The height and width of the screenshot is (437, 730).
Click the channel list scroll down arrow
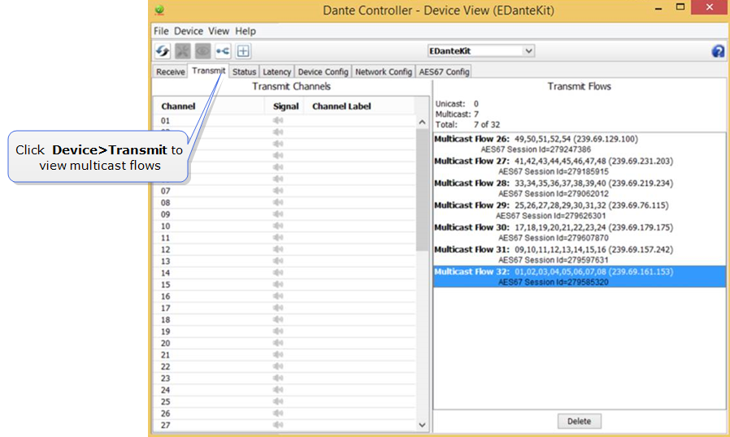[x=422, y=425]
